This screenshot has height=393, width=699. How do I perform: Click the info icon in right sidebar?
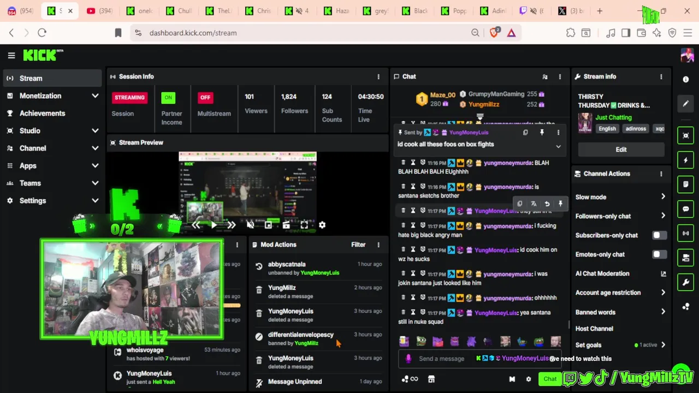[x=686, y=79]
